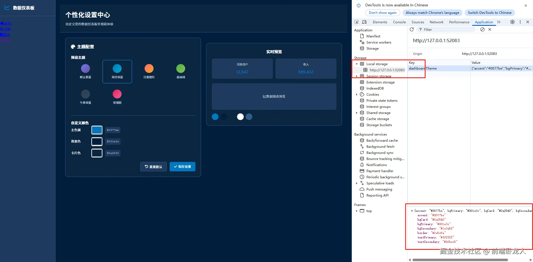Click the Extension storage table icon
Screen dimensions: 533x262
(362, 82)
